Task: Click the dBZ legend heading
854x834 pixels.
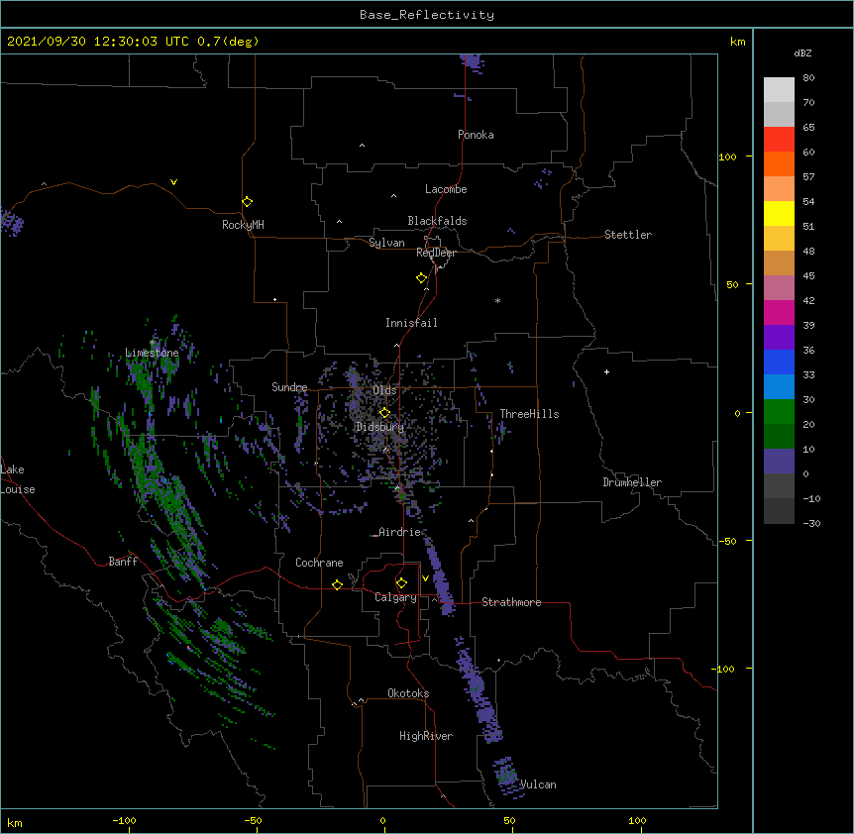Action: 802,52
